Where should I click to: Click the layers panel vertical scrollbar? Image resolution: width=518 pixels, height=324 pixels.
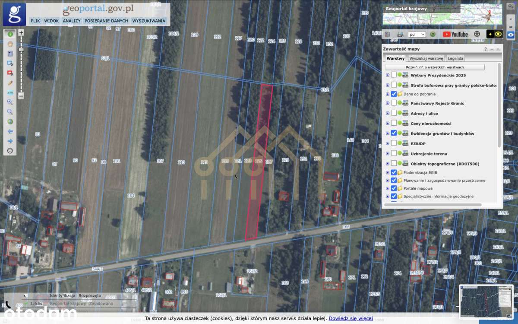coord(500,105)
